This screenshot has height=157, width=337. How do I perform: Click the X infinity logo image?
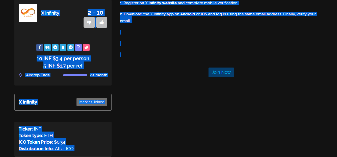pyautogui.click(x=28, y=13)
